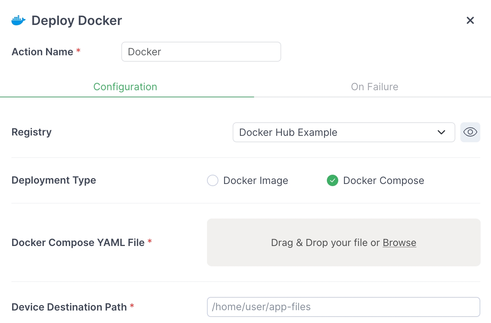Click the Device Destination Path label
Image resolution: width=491 pixels, height=323 pixels.
pyautogui.click(x=69, y=307)
